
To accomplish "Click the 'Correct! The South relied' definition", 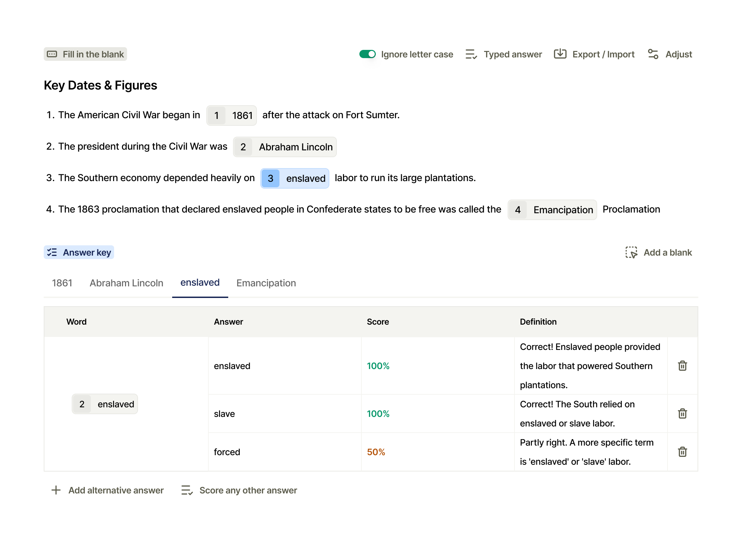I will point(577,413).
